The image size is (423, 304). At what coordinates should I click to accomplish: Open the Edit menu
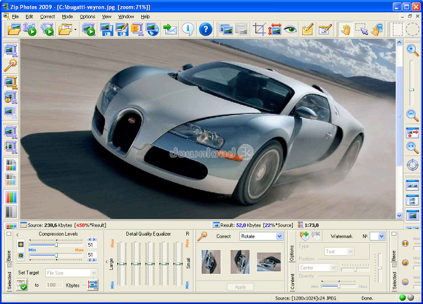coord(29,17)
